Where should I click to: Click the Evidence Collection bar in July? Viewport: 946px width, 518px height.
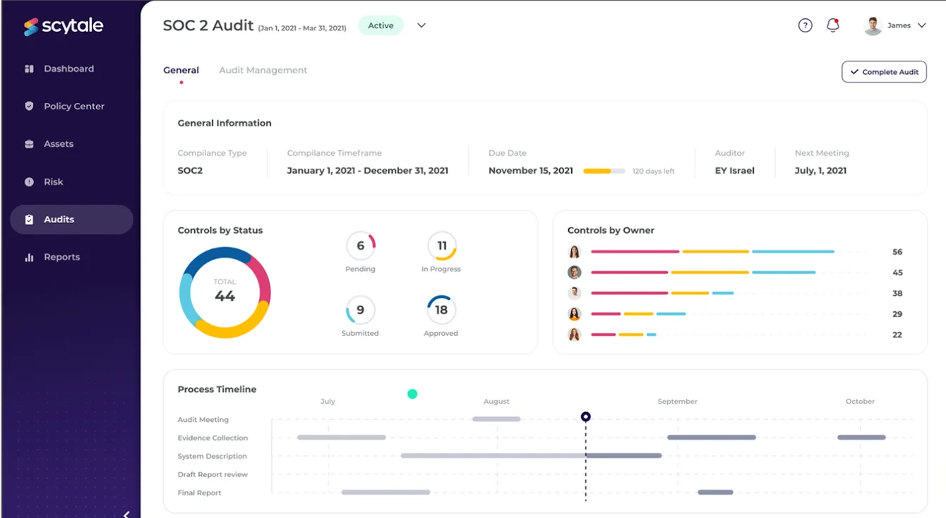(x=341, y=438)
